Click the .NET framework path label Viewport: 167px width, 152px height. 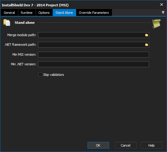tap(20, 45)
